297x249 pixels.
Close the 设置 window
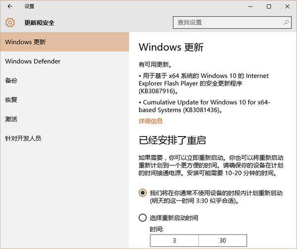point(287,6)
